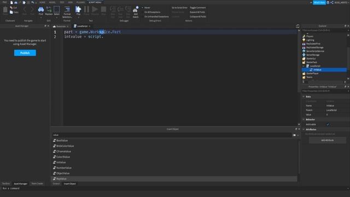
Task: Click the Back navigate arrow
Action: (25, 9)
